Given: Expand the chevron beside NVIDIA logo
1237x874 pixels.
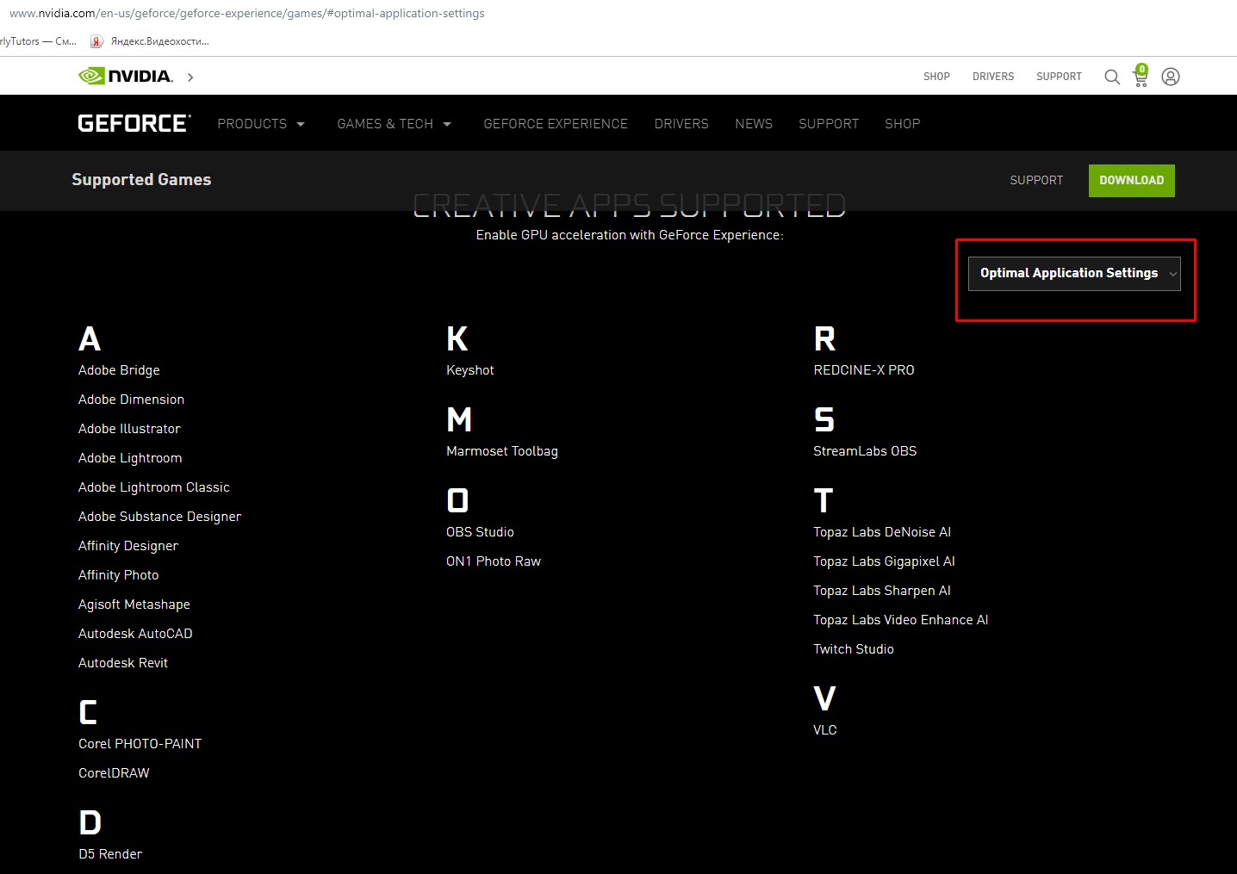Looking at the screenshot, I should pyautogui.click(x=190, y=77).
